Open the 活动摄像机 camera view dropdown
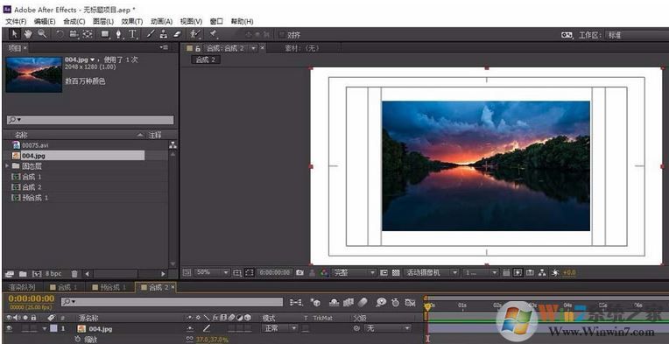This screenshot has width=669, height=344. tap(432, 272)
